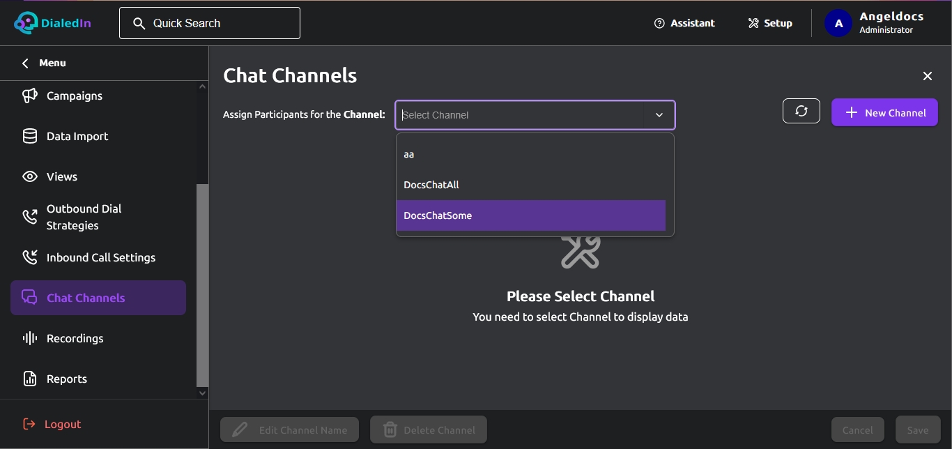Click the Reports chart icon
Image resolution: width=952 pixels, height=449 pixels.
tap(29, 379)
